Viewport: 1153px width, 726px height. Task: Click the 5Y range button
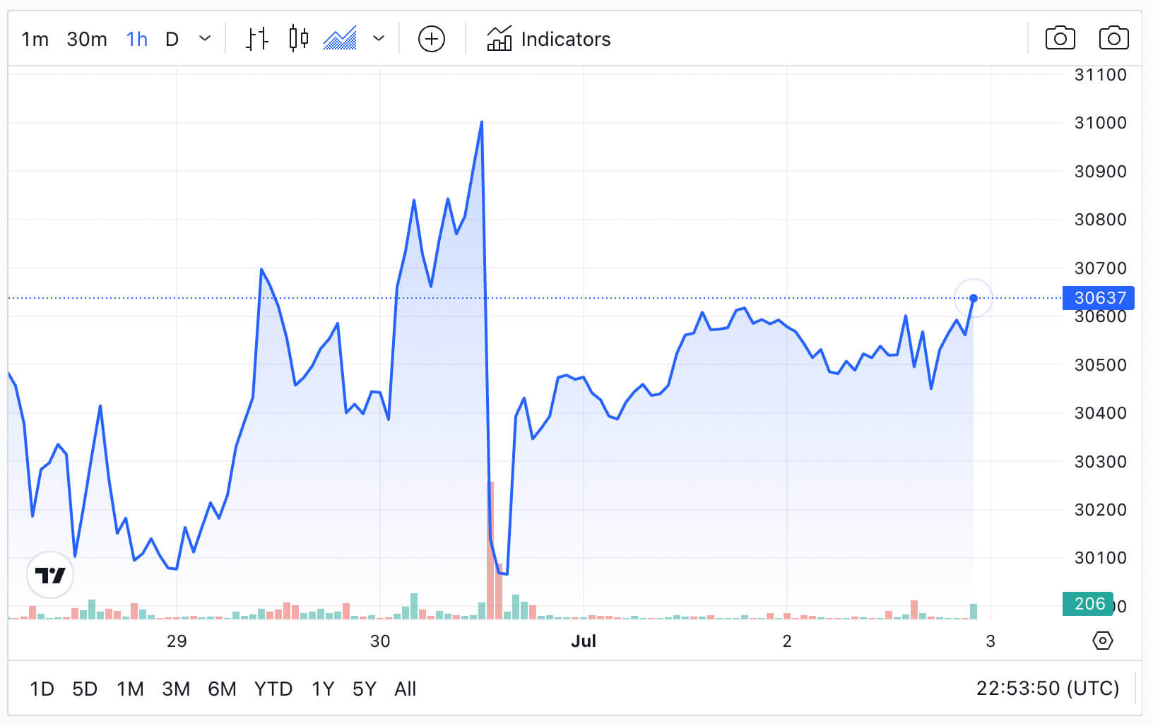[364, 689]
